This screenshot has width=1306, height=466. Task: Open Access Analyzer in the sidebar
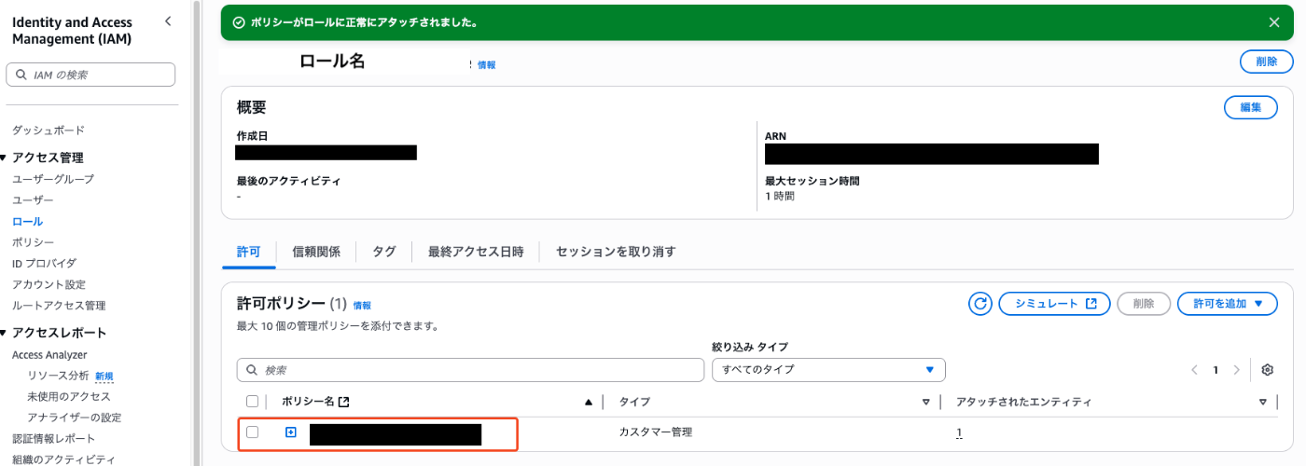pyautogui.click(x=49, y=355)
